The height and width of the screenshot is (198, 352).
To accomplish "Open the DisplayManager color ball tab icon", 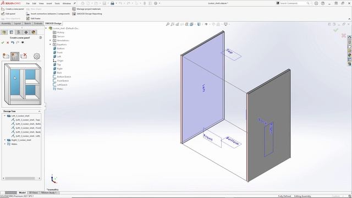I will tap(34, 32).
